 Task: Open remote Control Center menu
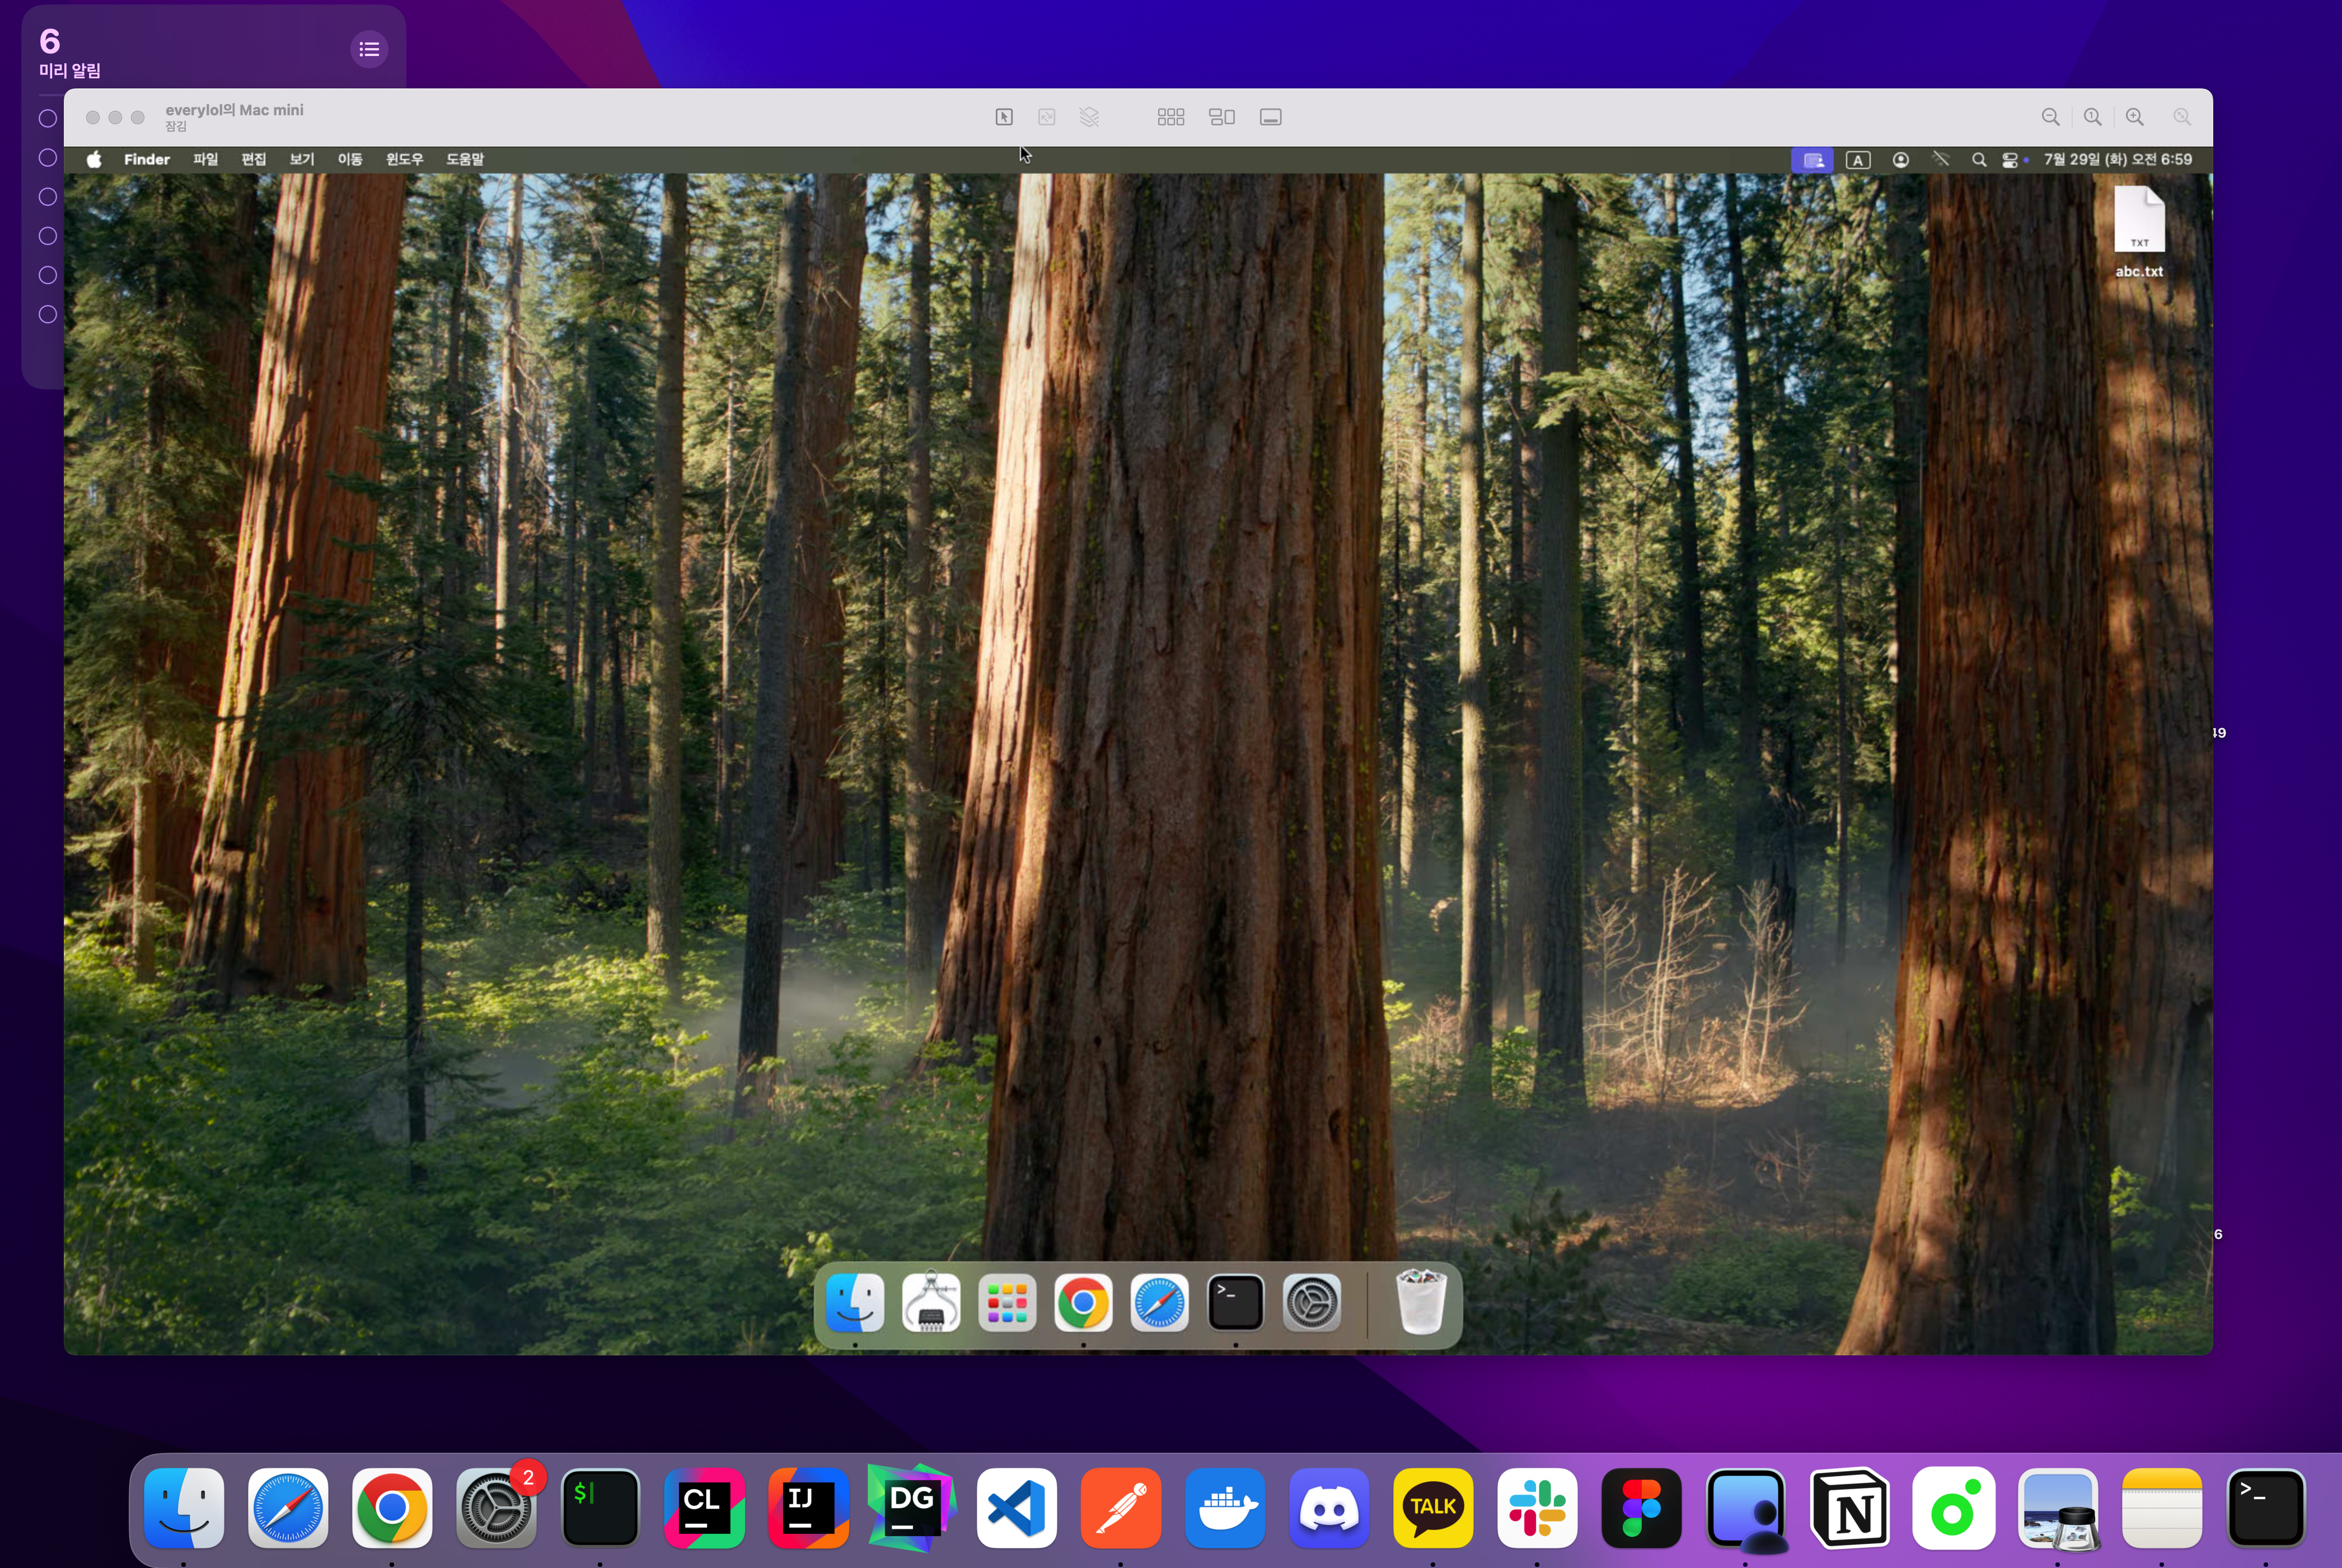coord(2010,160)
